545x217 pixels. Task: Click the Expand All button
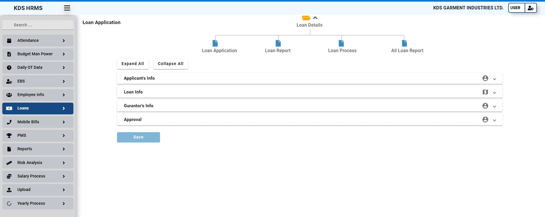[x=133, y=64]
